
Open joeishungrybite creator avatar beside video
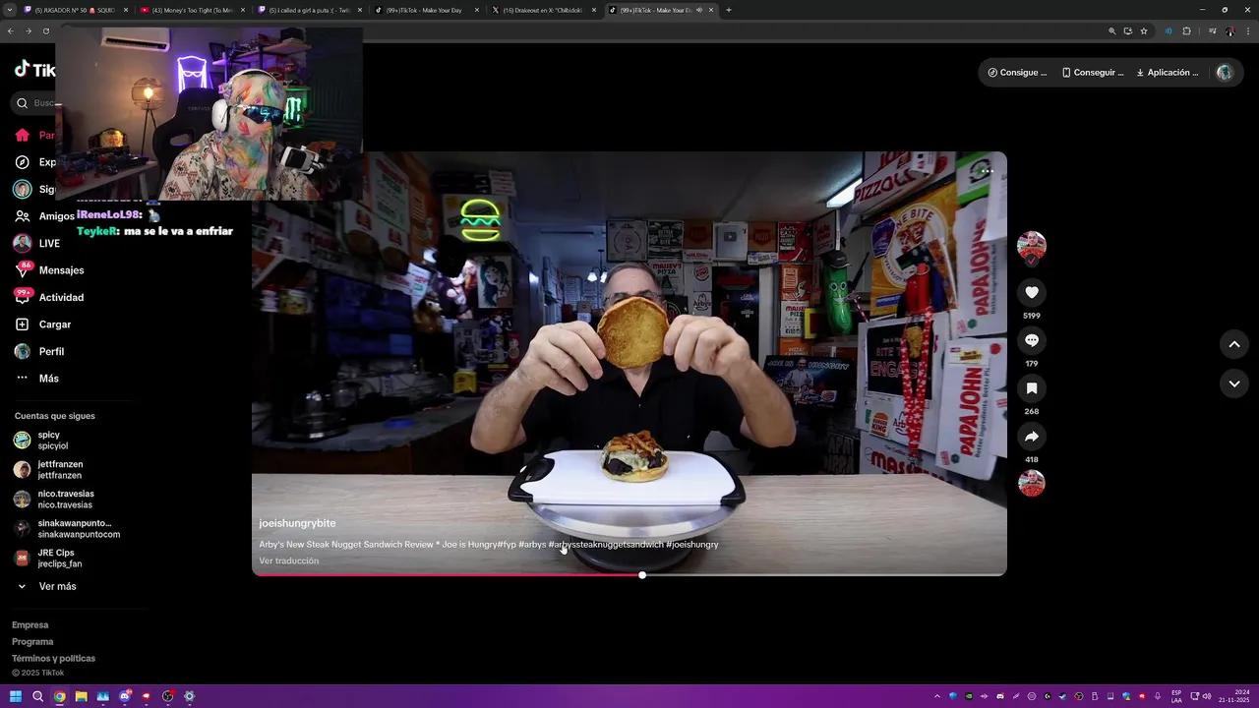point(1031,246)
